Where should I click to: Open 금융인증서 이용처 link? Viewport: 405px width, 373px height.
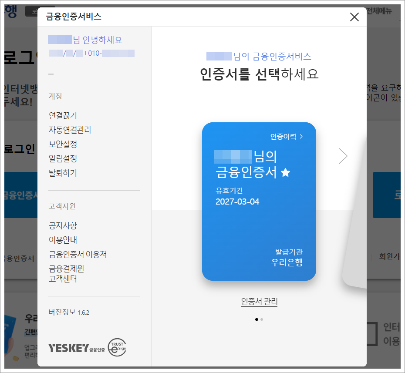(78, 254)
